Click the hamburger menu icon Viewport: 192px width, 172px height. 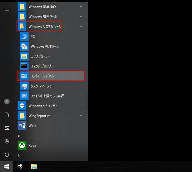click(7, 9)
